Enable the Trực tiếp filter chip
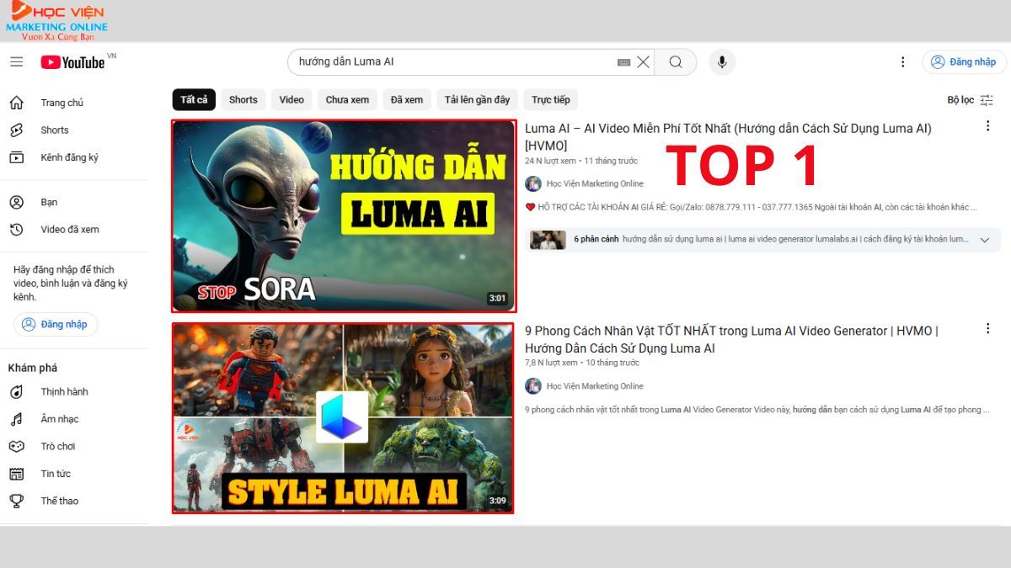 click(x=551, y=99)
